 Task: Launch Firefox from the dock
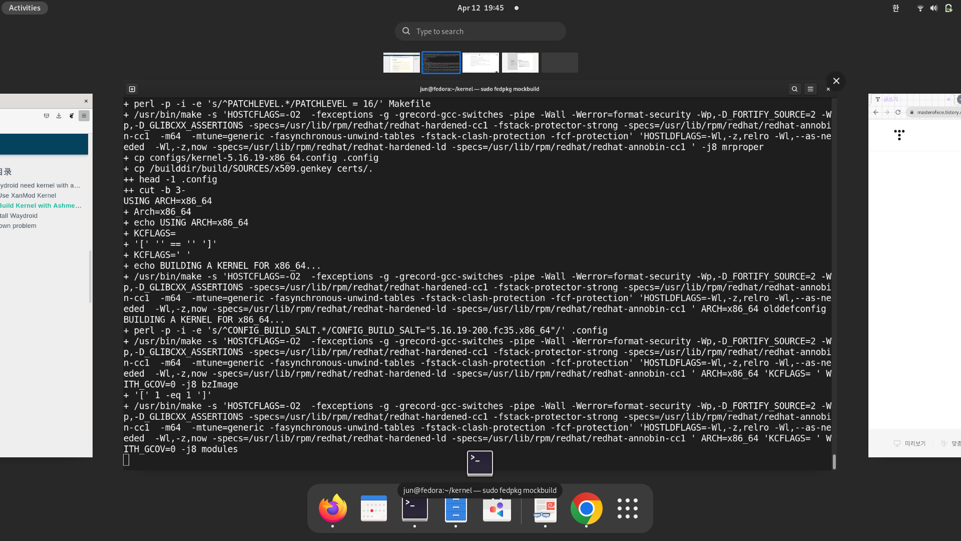pos(333,508)
